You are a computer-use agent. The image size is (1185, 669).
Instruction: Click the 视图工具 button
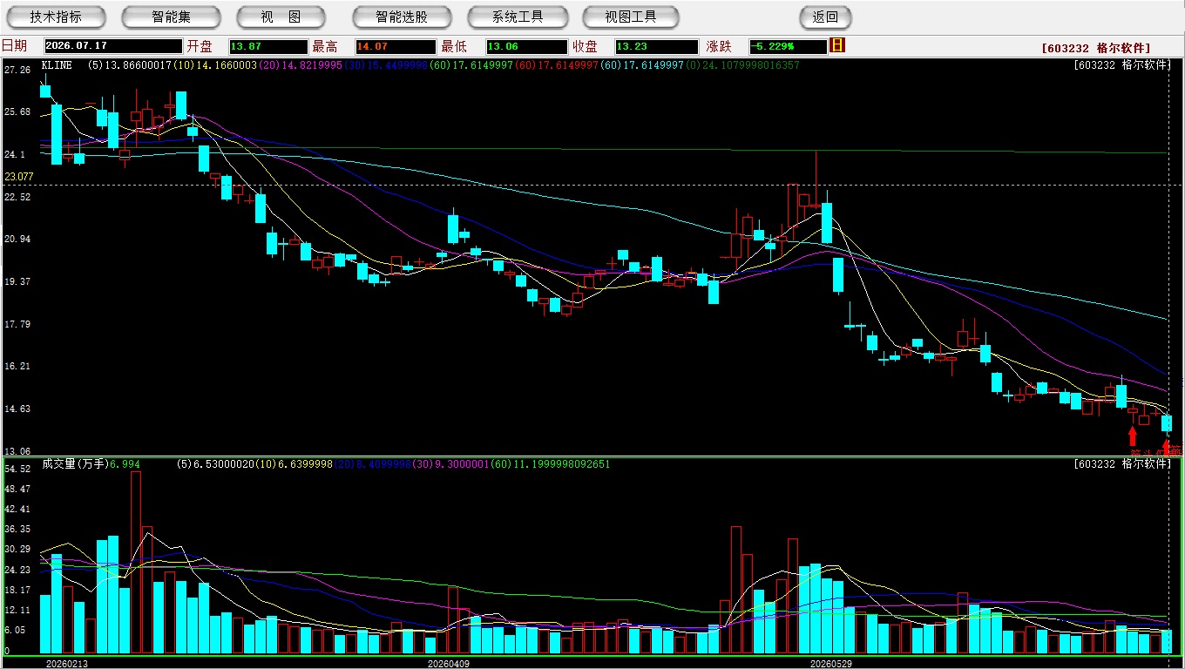tap(632, 17)
